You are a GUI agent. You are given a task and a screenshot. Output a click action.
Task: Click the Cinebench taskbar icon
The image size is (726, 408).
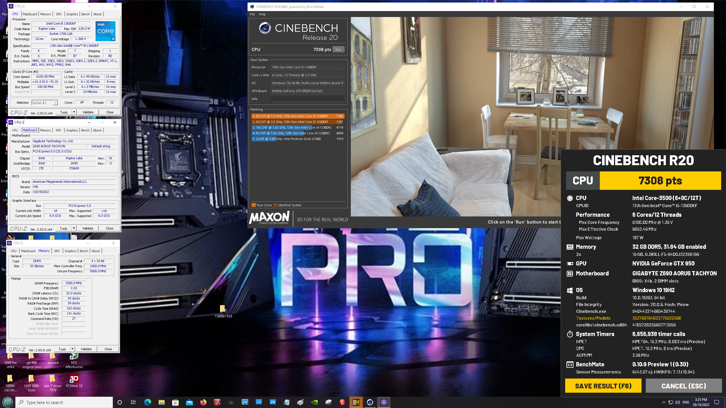pyautogui.click(x=370, y=402)
